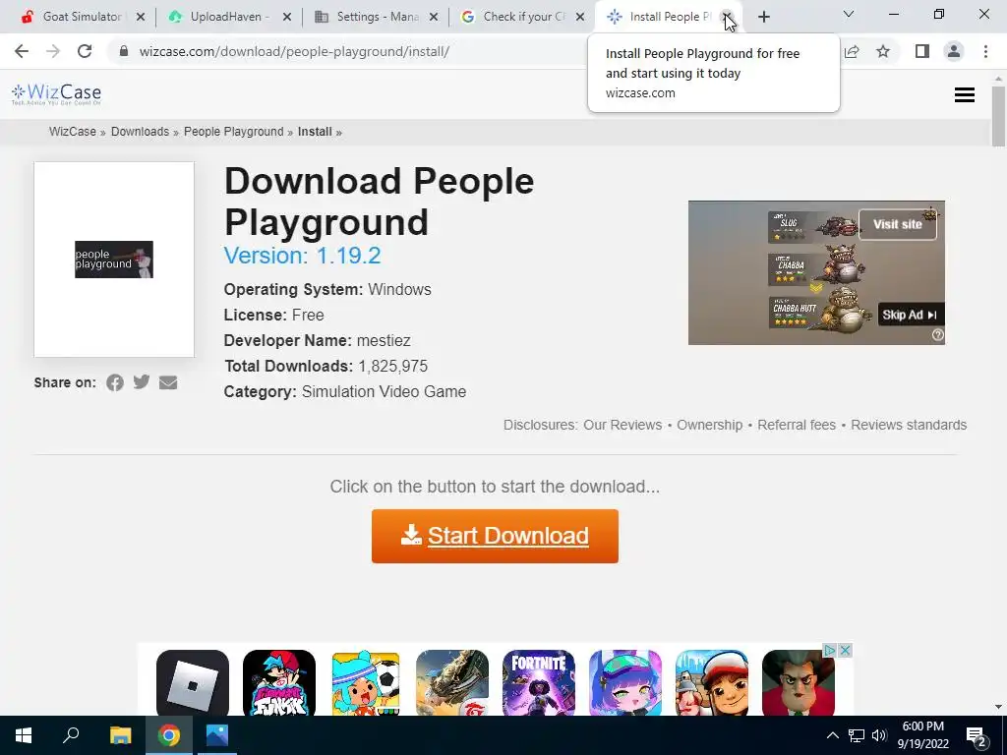The image size is (1007, 755).
Task: Share via email envelope icon
Action: coord(168,382)
